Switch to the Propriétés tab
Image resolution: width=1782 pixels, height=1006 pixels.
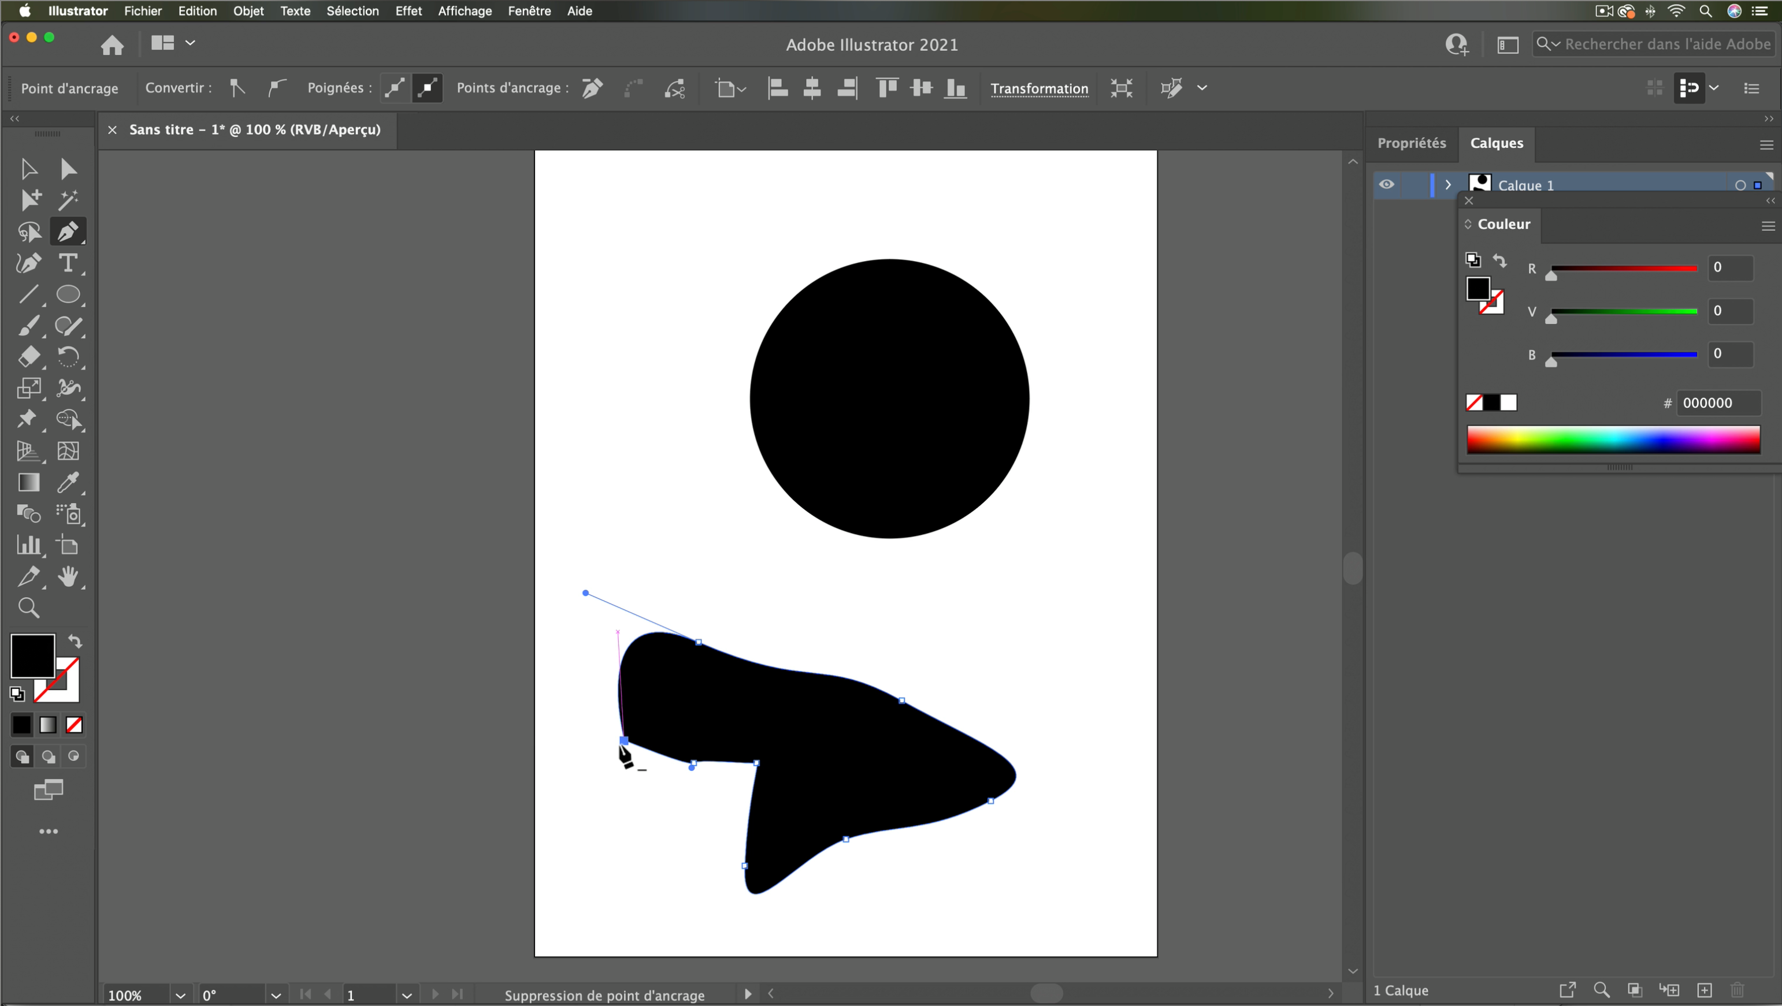pyautogui.click(x=1413, y=143)
